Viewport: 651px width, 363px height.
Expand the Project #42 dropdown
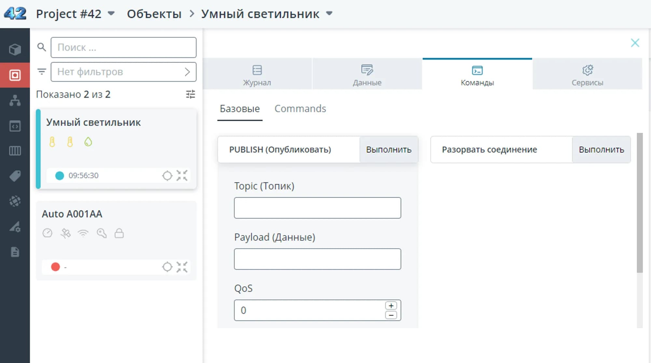tap(111, 14)
